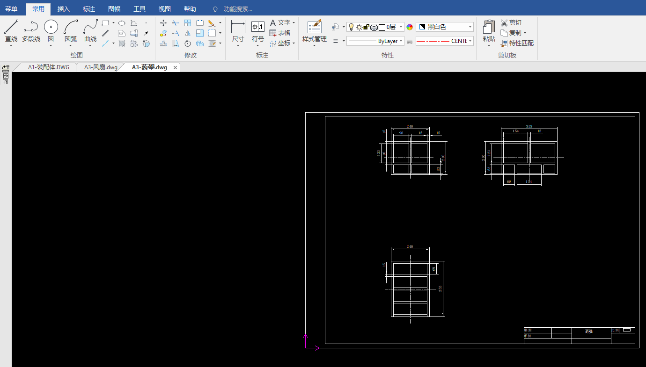The height and width of the screenshot is (367, 646).
Task: Select the 直线 line drawing tool
Action: tap(11, 31)
